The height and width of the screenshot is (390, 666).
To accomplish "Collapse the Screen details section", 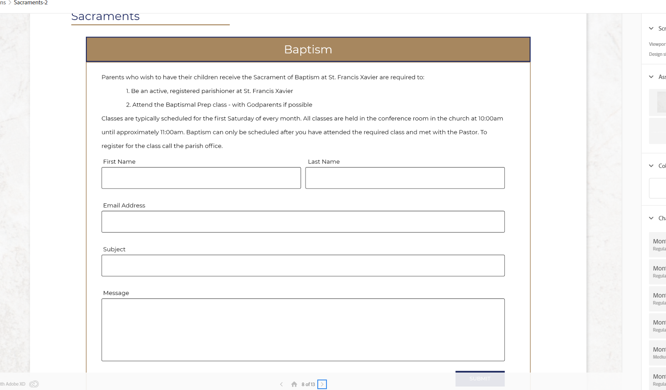I will coord(651,28).
